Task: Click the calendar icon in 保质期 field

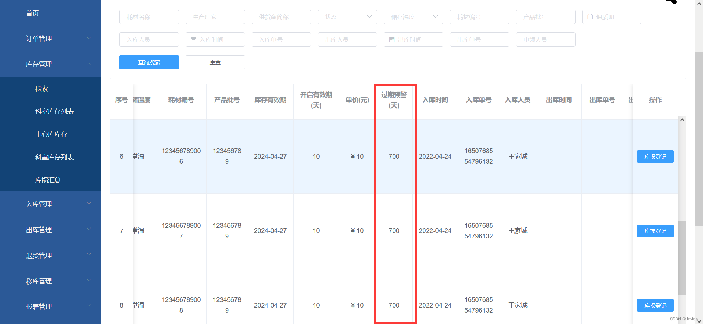Action: pos(590,17)
